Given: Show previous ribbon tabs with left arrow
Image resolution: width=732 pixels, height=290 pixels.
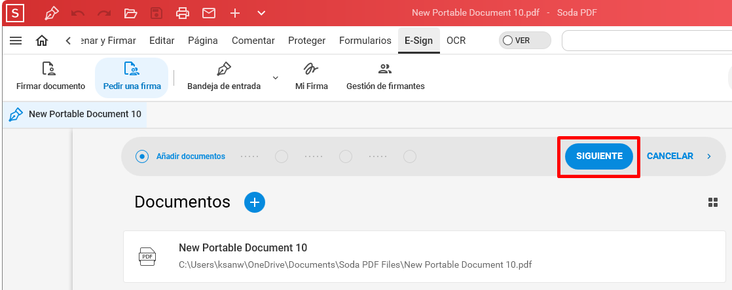Looking at the screenshot, I should 68,41.
